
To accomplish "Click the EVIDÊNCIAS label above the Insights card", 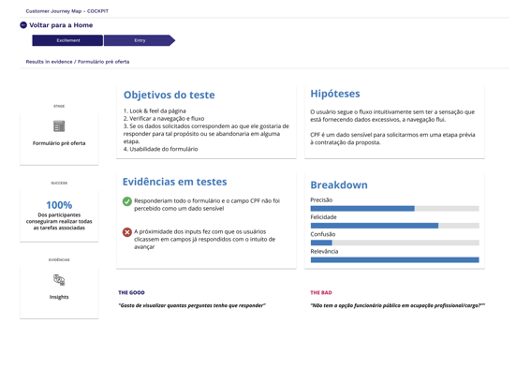I will (x=59, y=259).
